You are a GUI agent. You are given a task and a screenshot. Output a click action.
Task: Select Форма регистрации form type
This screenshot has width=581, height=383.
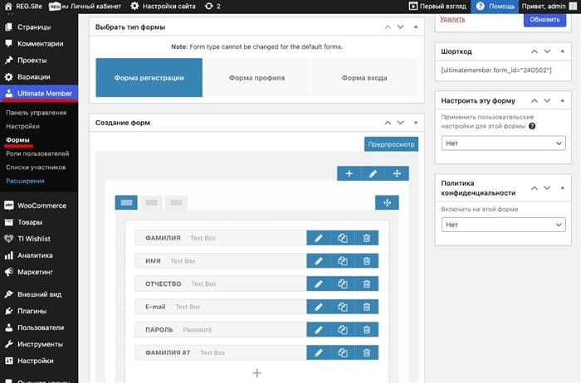click(x=149, y=78)
